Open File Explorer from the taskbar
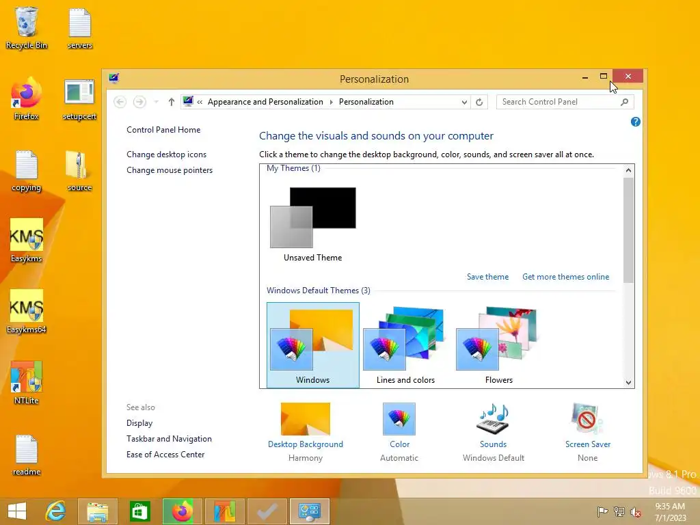The image size is (700, 525). coord(97,511)
